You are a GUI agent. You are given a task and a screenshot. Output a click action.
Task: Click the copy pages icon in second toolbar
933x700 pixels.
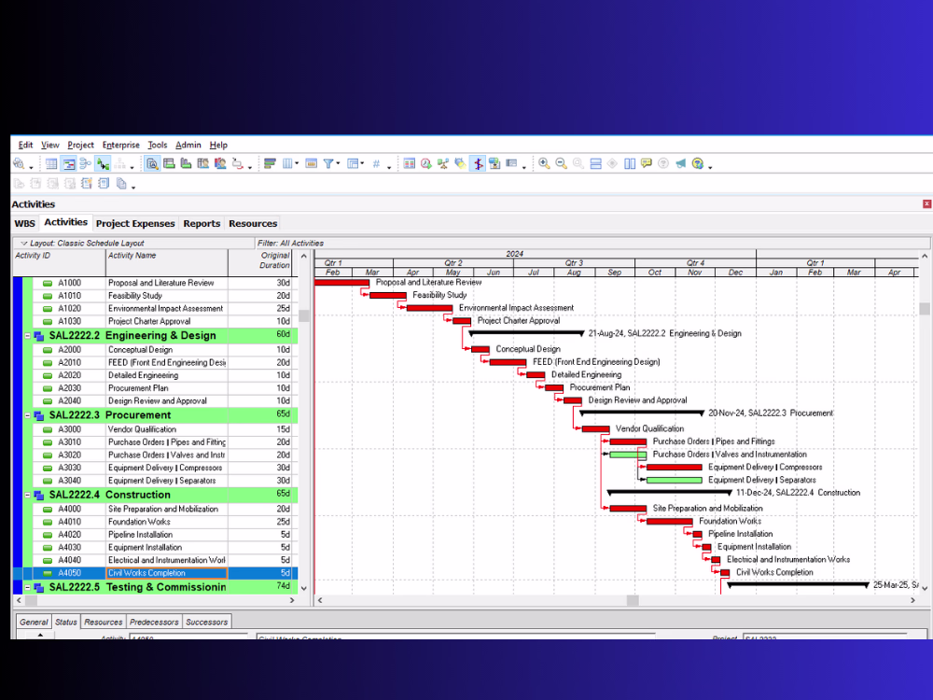pos(121,183)
